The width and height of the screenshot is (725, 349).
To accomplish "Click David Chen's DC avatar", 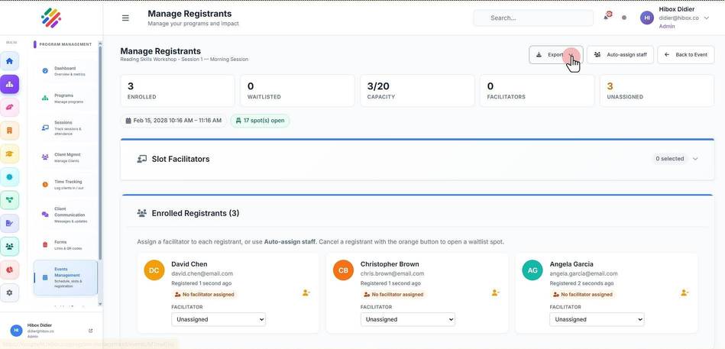I will pyautogui.click(x=154, y=270).
